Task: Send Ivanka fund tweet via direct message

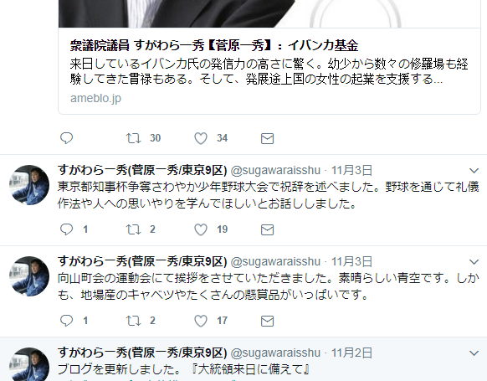Action: click(x=267, y=138)
